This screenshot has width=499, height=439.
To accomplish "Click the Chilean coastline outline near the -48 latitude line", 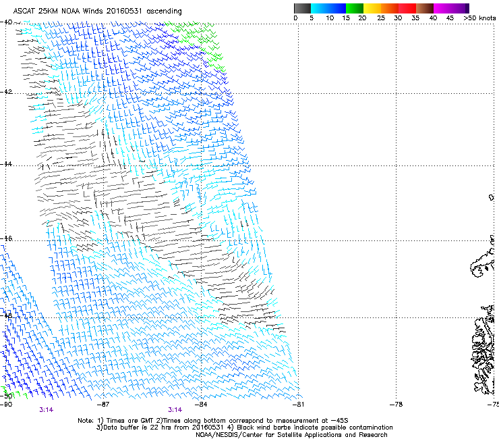I will (483, 349).
